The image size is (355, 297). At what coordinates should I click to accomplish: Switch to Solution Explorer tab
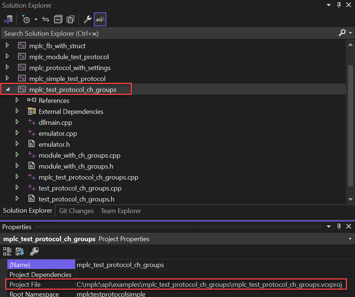[28, 211]
